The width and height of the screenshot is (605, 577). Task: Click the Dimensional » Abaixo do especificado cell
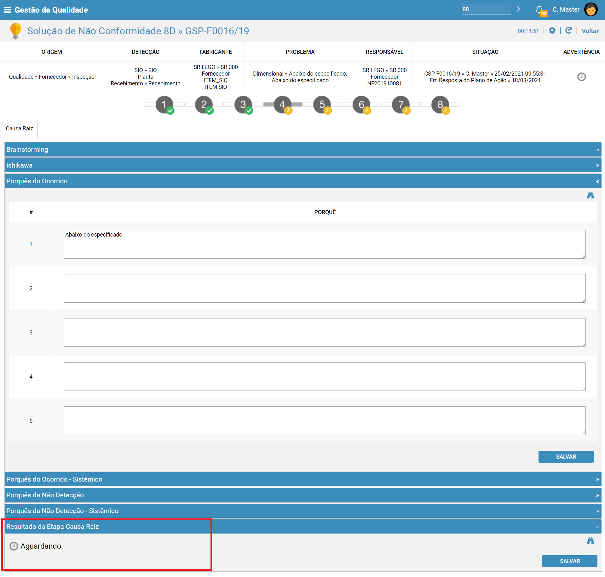pyautogui.click(x=300, y=77)
